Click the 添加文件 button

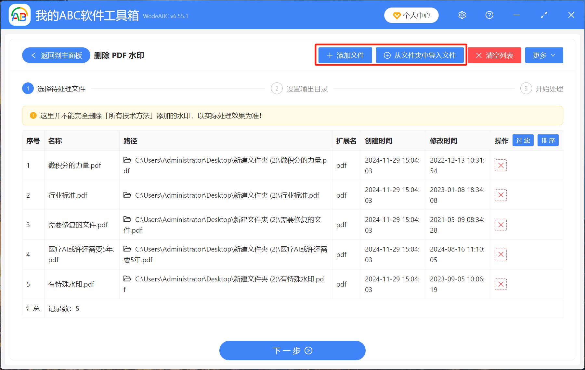tap(345, 55)
